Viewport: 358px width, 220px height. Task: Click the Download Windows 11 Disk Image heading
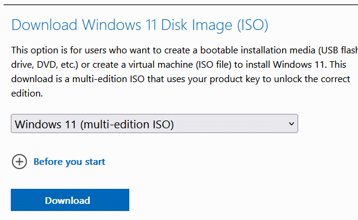(139, 25)
